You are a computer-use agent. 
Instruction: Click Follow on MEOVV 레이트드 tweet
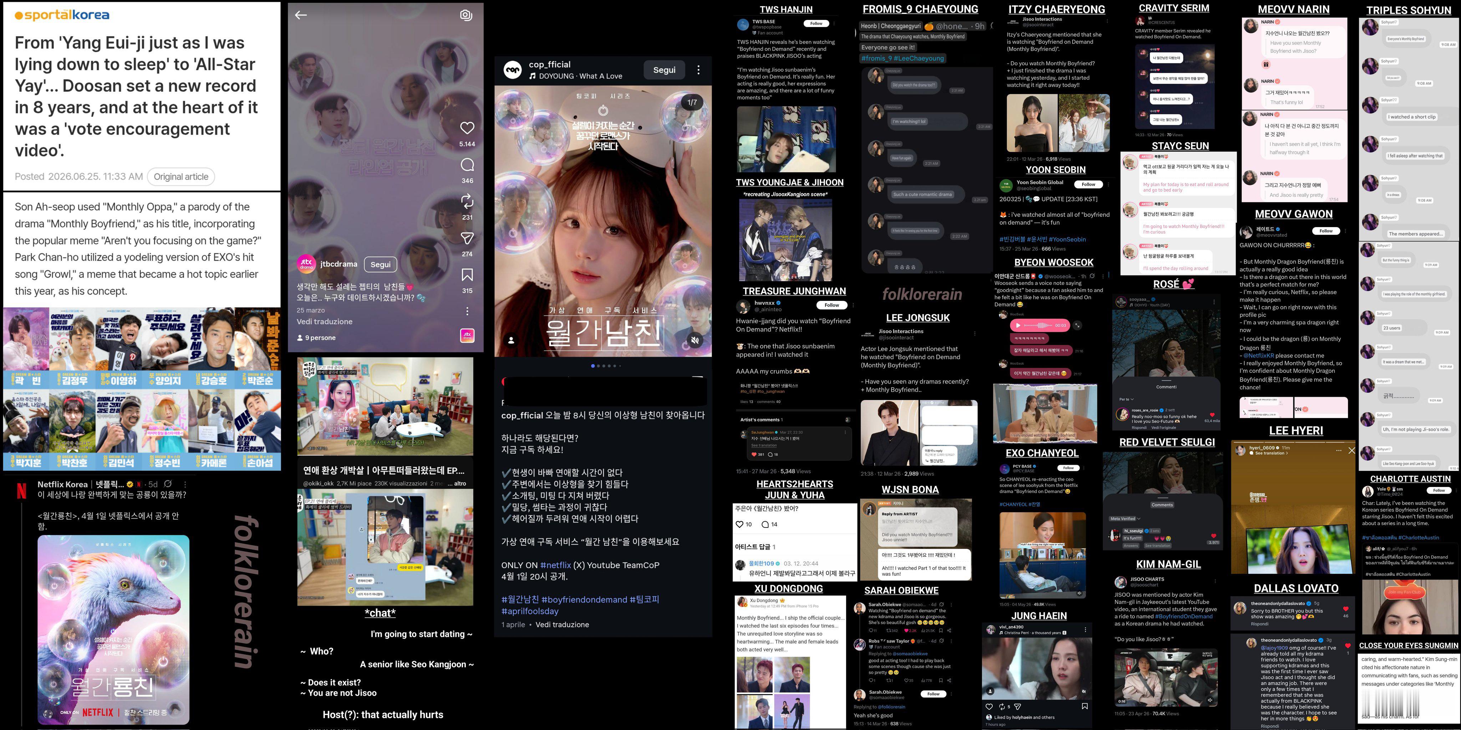click(x=1326, y=231)
